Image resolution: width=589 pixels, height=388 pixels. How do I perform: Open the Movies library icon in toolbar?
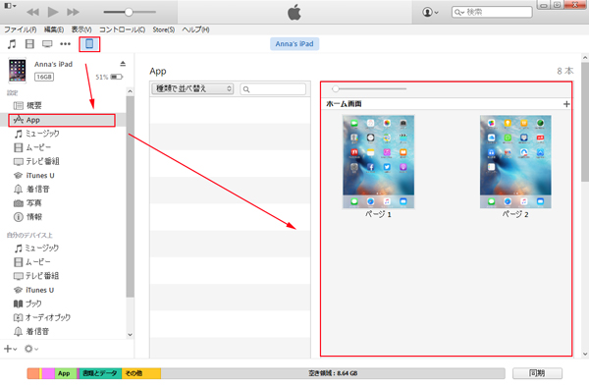coord(29,44)
